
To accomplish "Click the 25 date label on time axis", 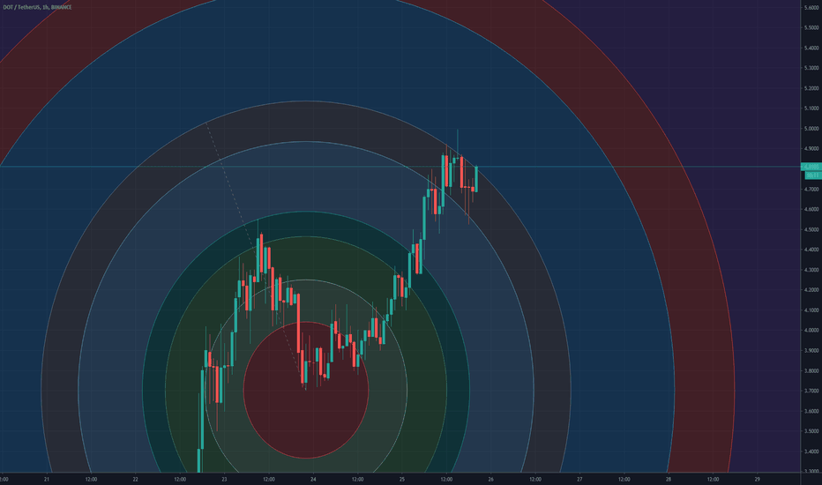I will point(401,479).
